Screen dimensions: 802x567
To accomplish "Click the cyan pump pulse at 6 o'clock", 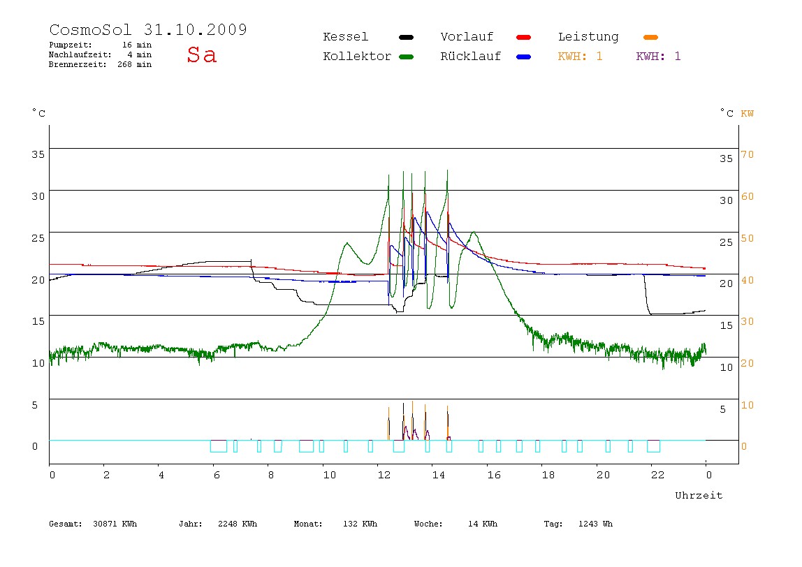I will (219, 445).
